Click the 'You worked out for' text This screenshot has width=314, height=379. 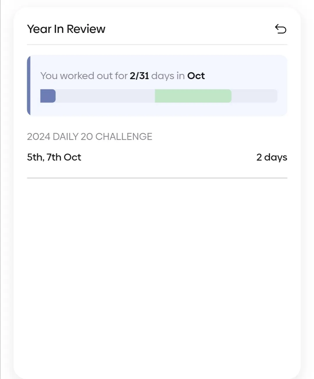pos(84,76)
